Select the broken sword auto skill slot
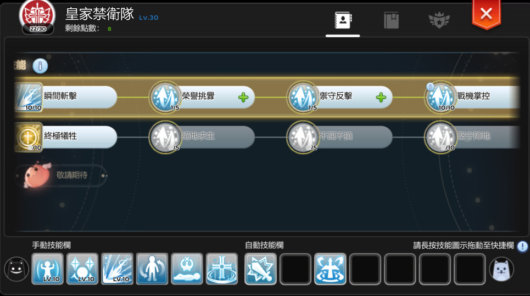The image size is (530, 296). [260, 269]
